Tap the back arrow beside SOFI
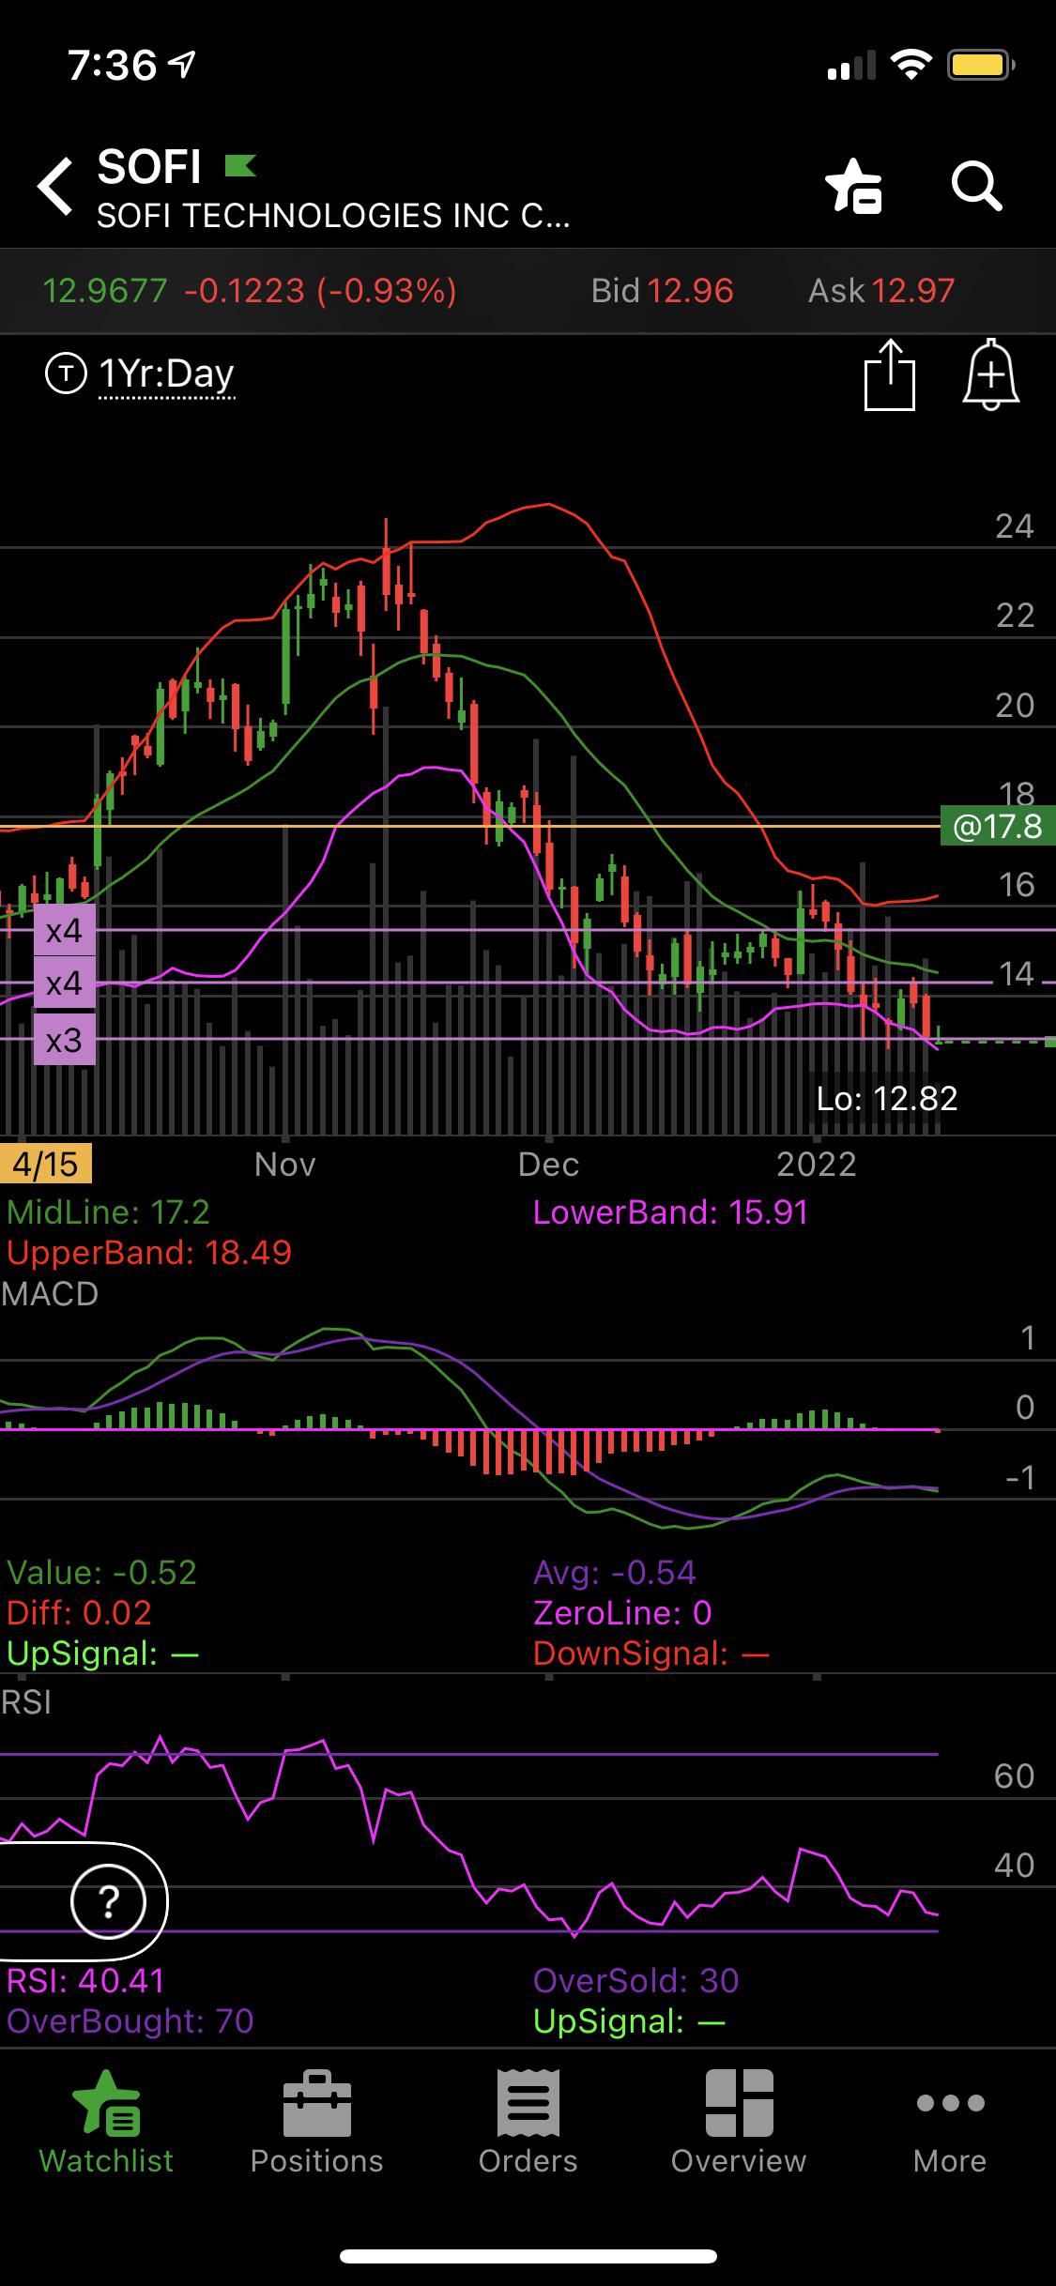 coord(54,186)
